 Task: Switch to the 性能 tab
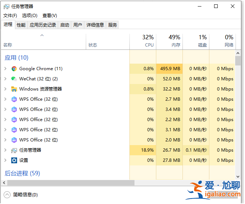pos(21,25)
